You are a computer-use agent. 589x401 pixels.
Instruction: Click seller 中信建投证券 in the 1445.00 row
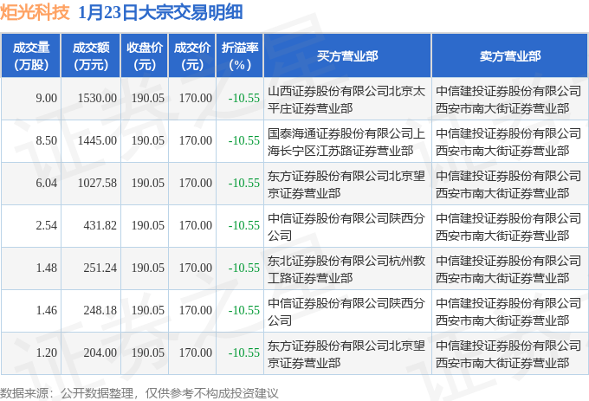click(x=508, y=142)
